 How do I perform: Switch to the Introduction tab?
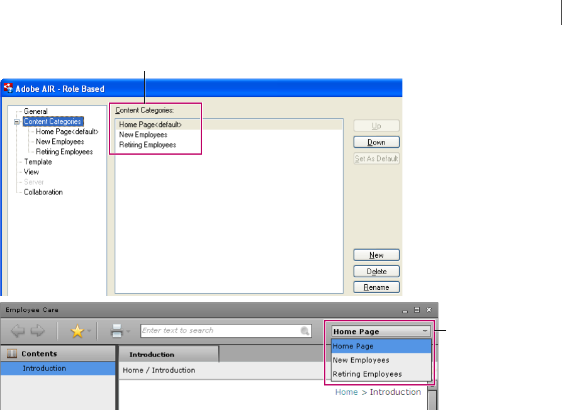pyautogui.click(x=169, y=355)
